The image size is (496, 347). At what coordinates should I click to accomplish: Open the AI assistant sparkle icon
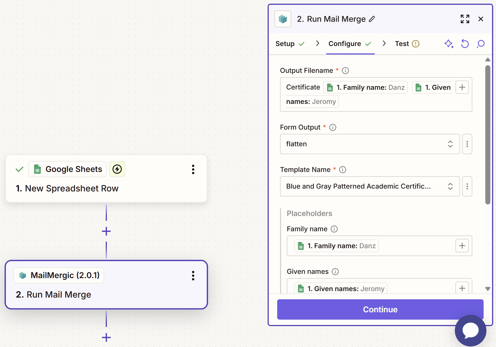click(x=449, y=44)
